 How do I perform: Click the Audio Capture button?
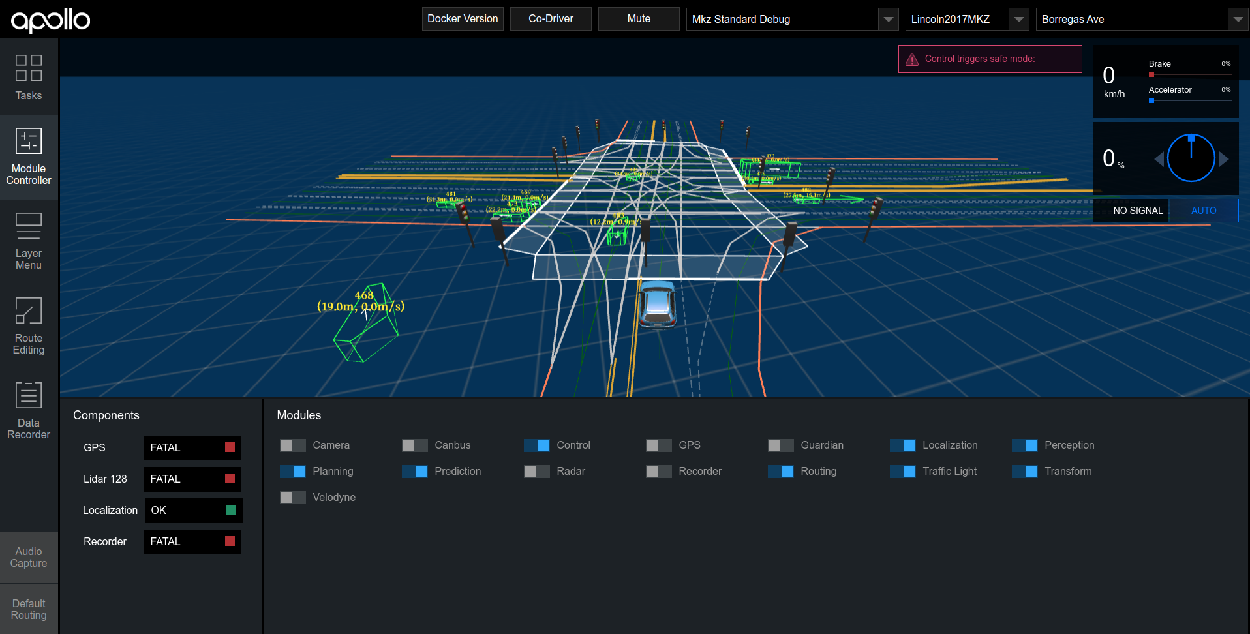coord(29,558)
